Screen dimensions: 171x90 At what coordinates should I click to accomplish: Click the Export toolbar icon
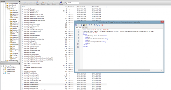[x=49, y=3]
